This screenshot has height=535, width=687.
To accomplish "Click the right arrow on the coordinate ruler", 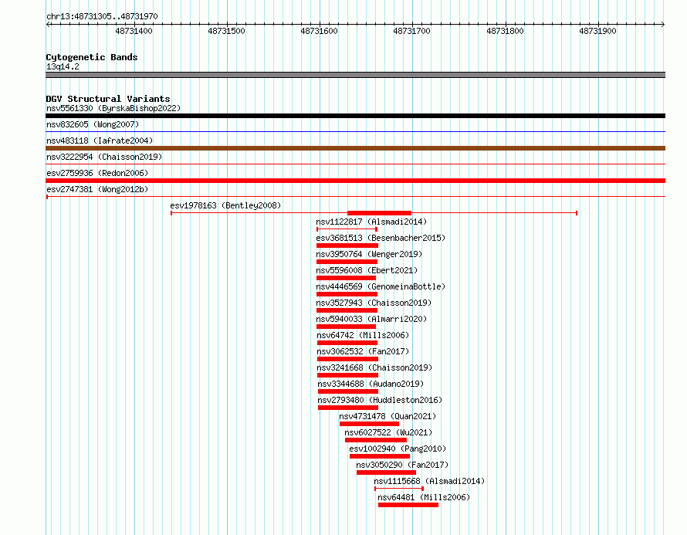I will pos(663,25).
